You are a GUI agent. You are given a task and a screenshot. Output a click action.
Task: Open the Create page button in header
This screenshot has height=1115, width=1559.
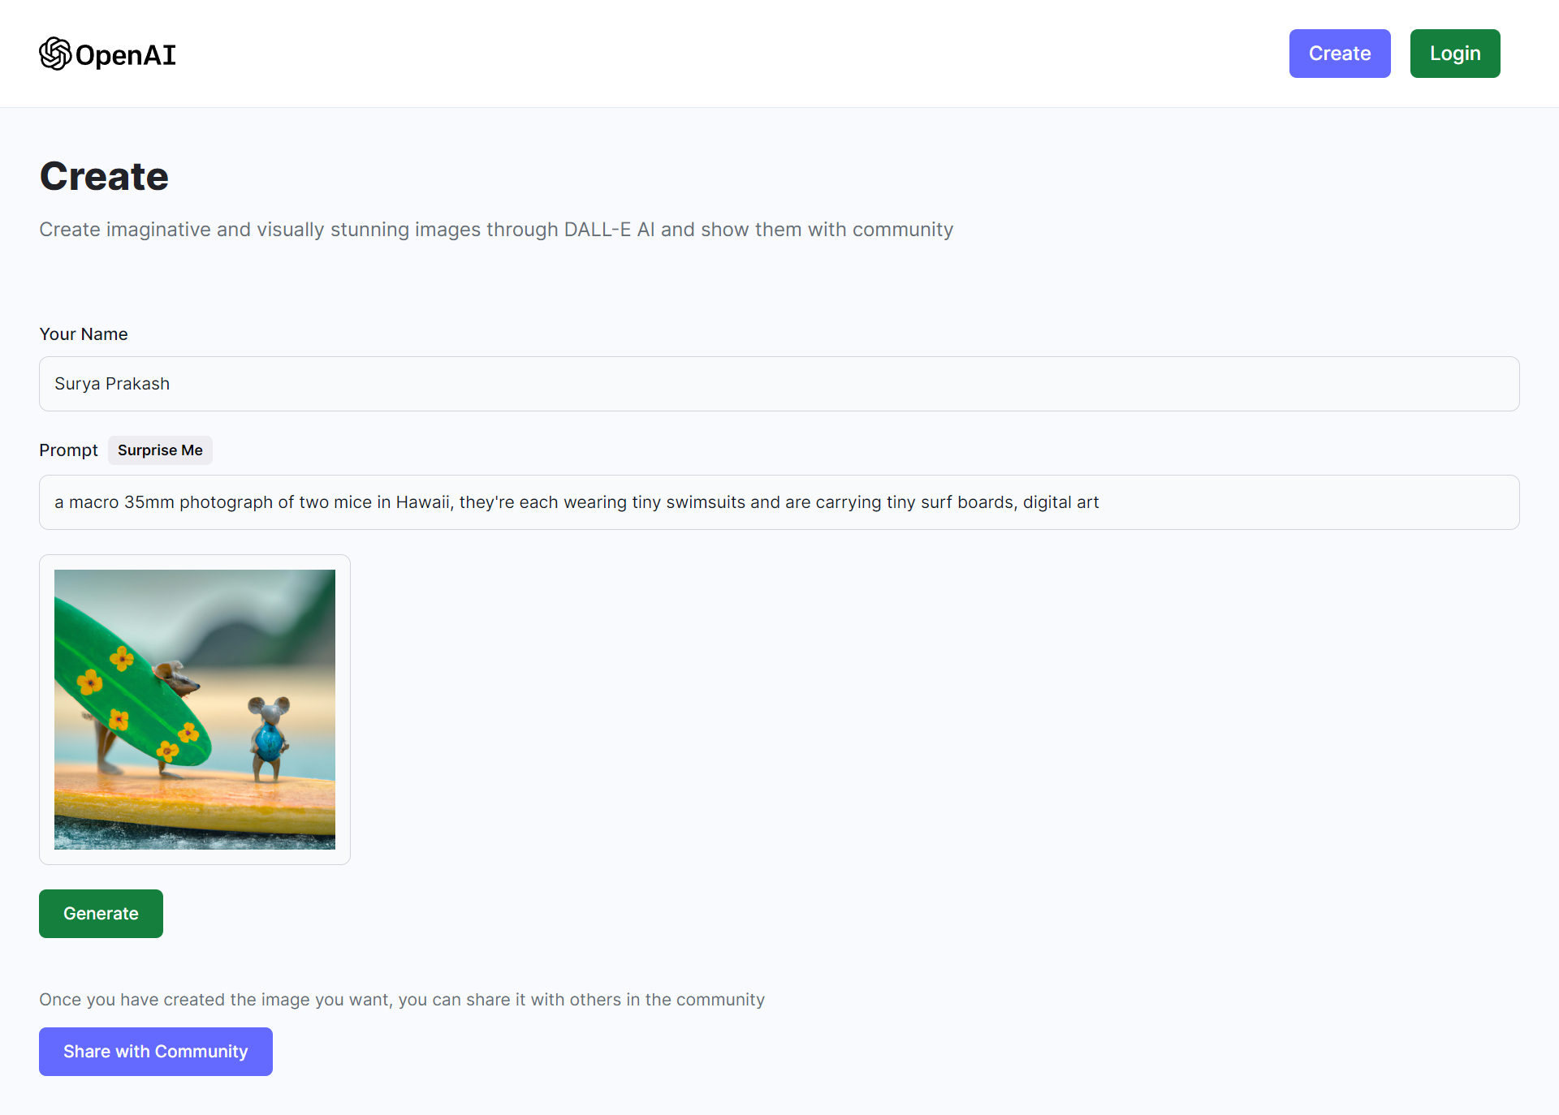click(x=1340, y=54)
